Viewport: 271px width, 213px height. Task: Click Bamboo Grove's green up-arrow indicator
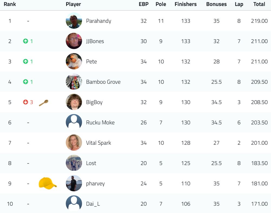pyautogui.click(x=28, y=82)
